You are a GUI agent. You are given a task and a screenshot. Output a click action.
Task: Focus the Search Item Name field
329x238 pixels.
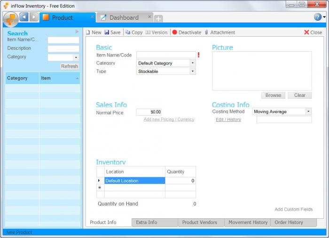coord(63,40)
